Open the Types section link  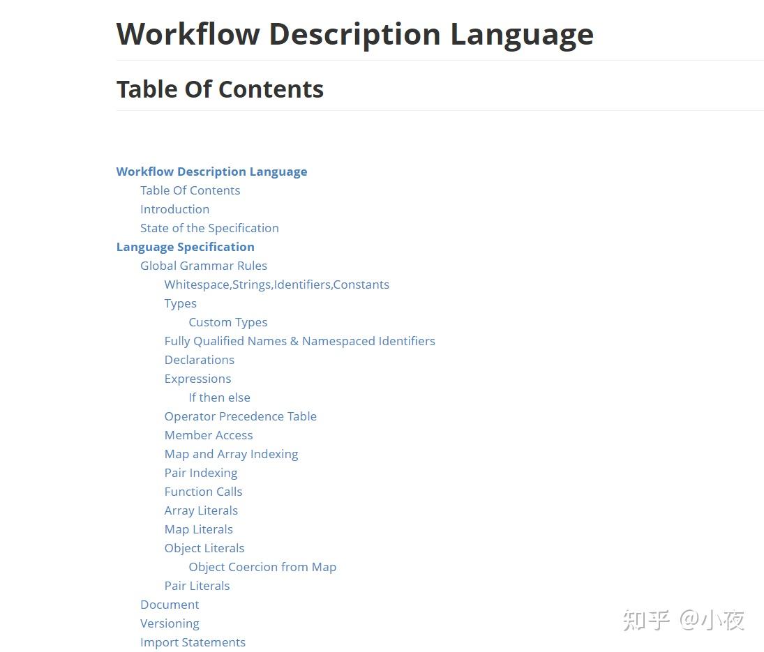point(180,304)
